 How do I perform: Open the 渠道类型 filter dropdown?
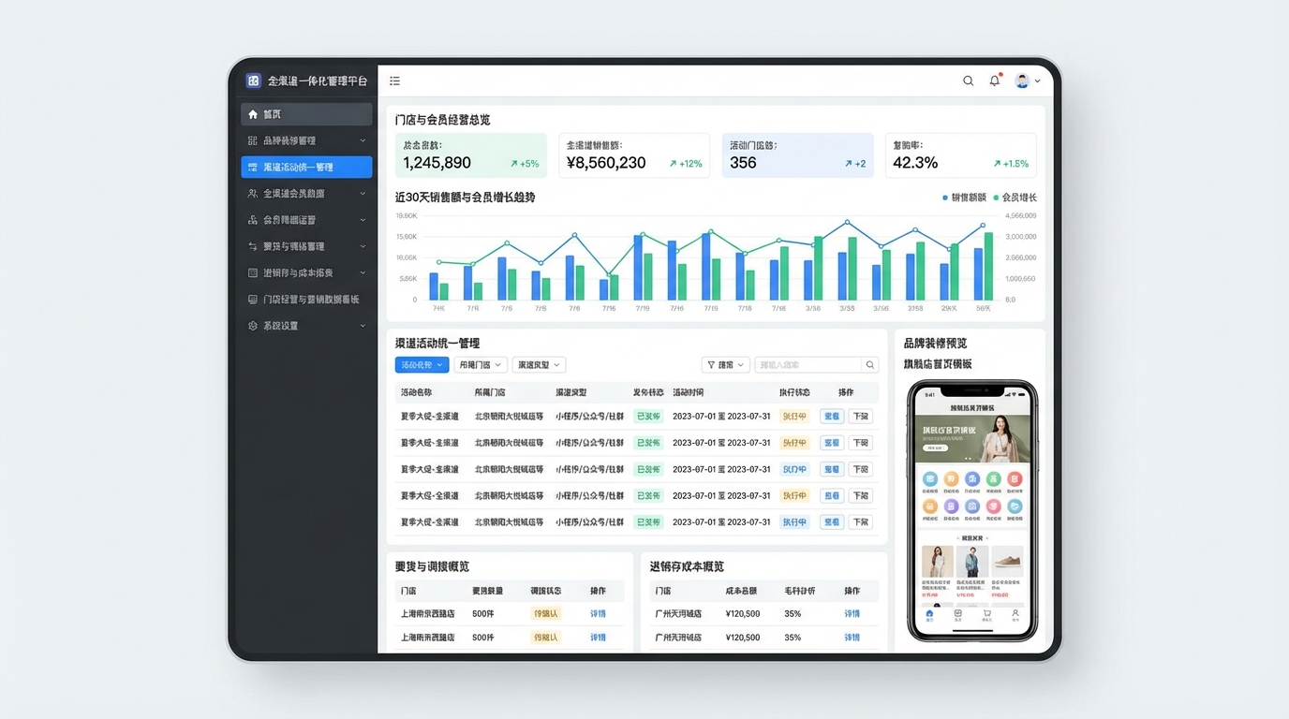[539, 365]
